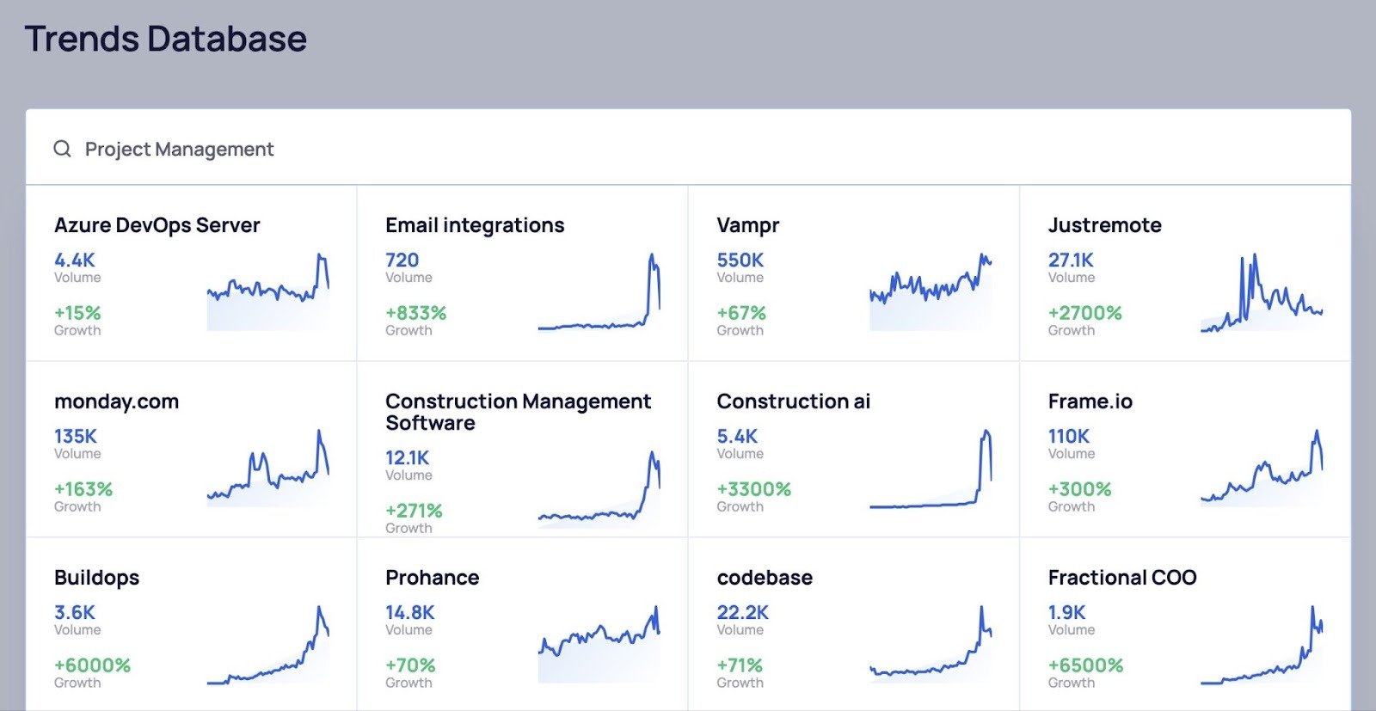This screenshot has height=711, width=1376.
Task: View the Fractional COO trend
Action: point(1121,577)
